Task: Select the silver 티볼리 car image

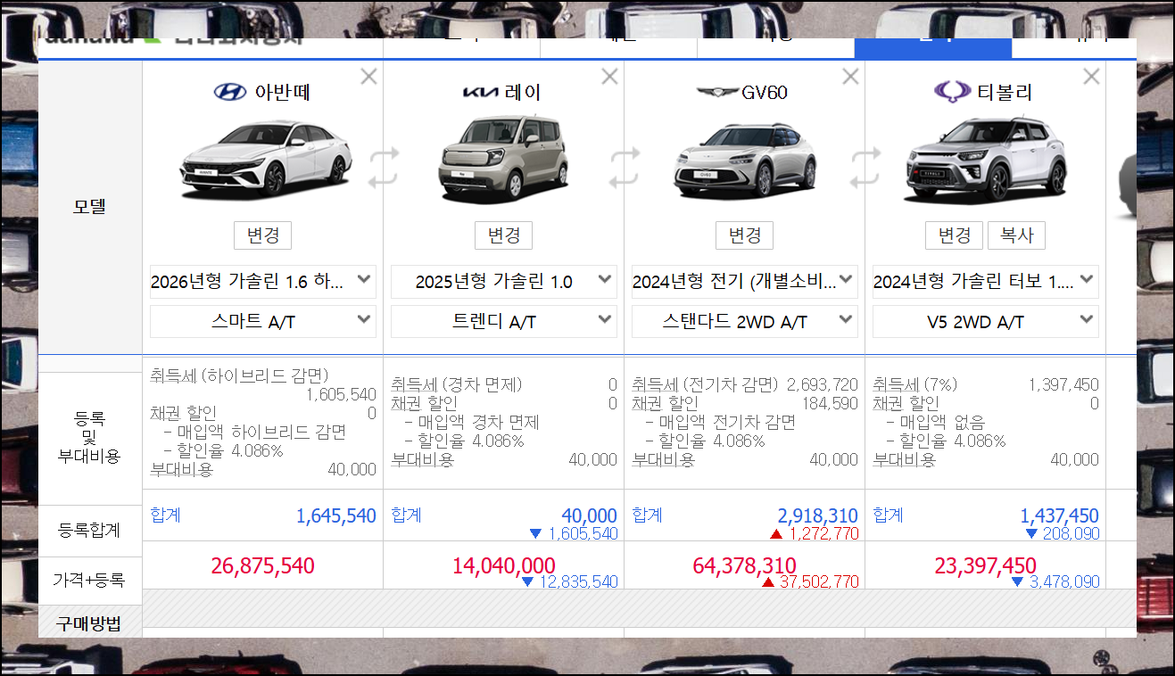Action: [986, 161]
